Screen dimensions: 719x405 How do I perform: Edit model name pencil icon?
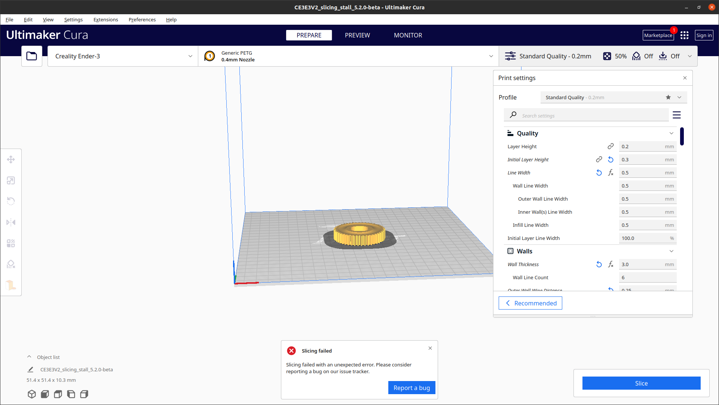(x=31, y=369)
